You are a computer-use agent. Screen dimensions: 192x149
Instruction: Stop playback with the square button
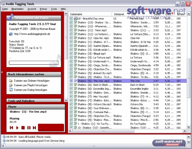coord(23,128)
